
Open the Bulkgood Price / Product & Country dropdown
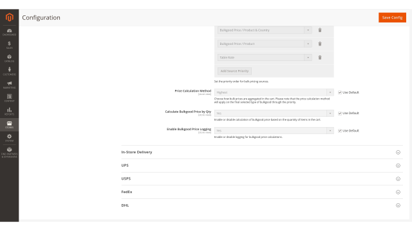[x=265, y=30]
